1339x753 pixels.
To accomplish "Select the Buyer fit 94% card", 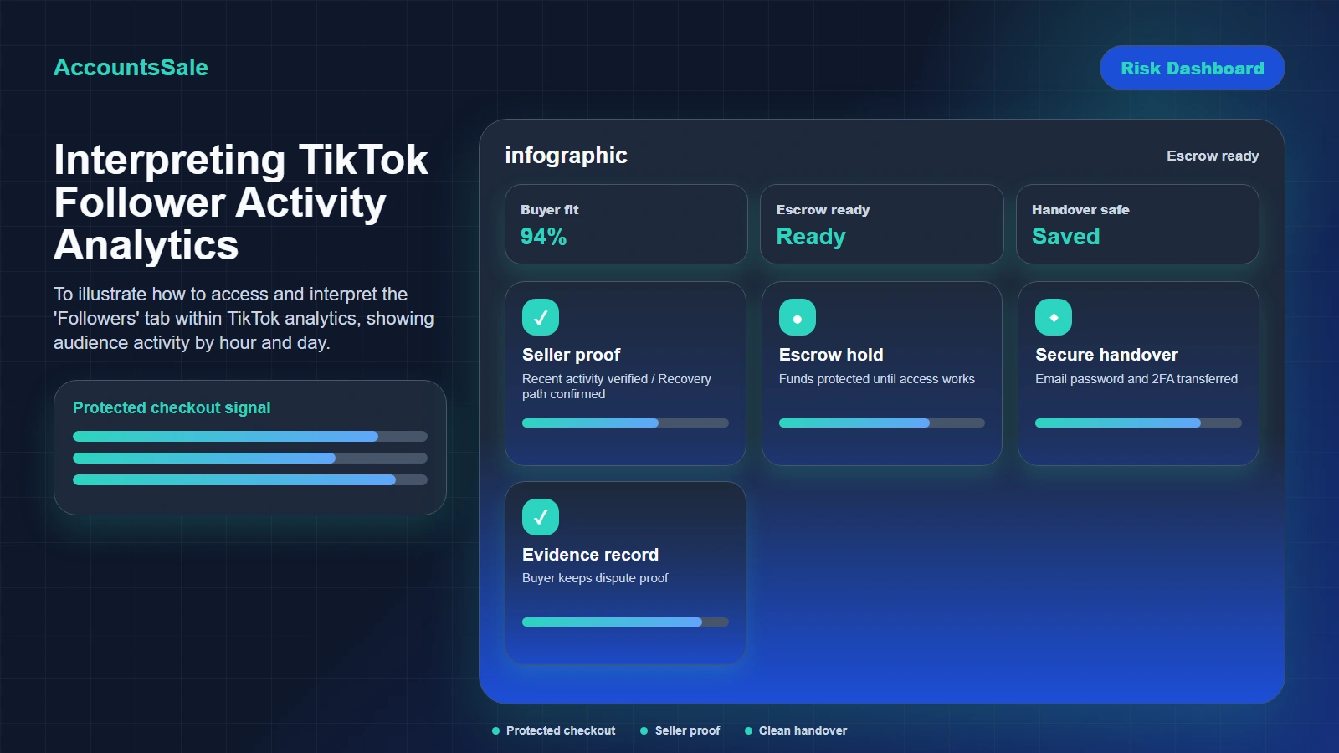I will 626,224.
